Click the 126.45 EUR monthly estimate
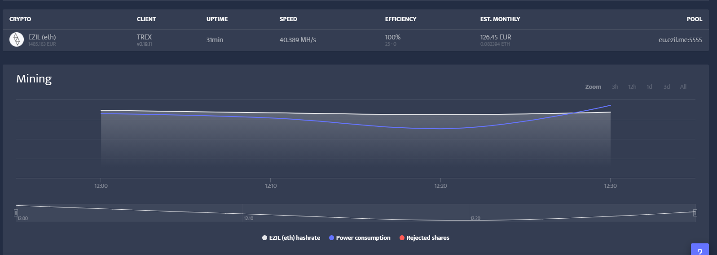 496,37
